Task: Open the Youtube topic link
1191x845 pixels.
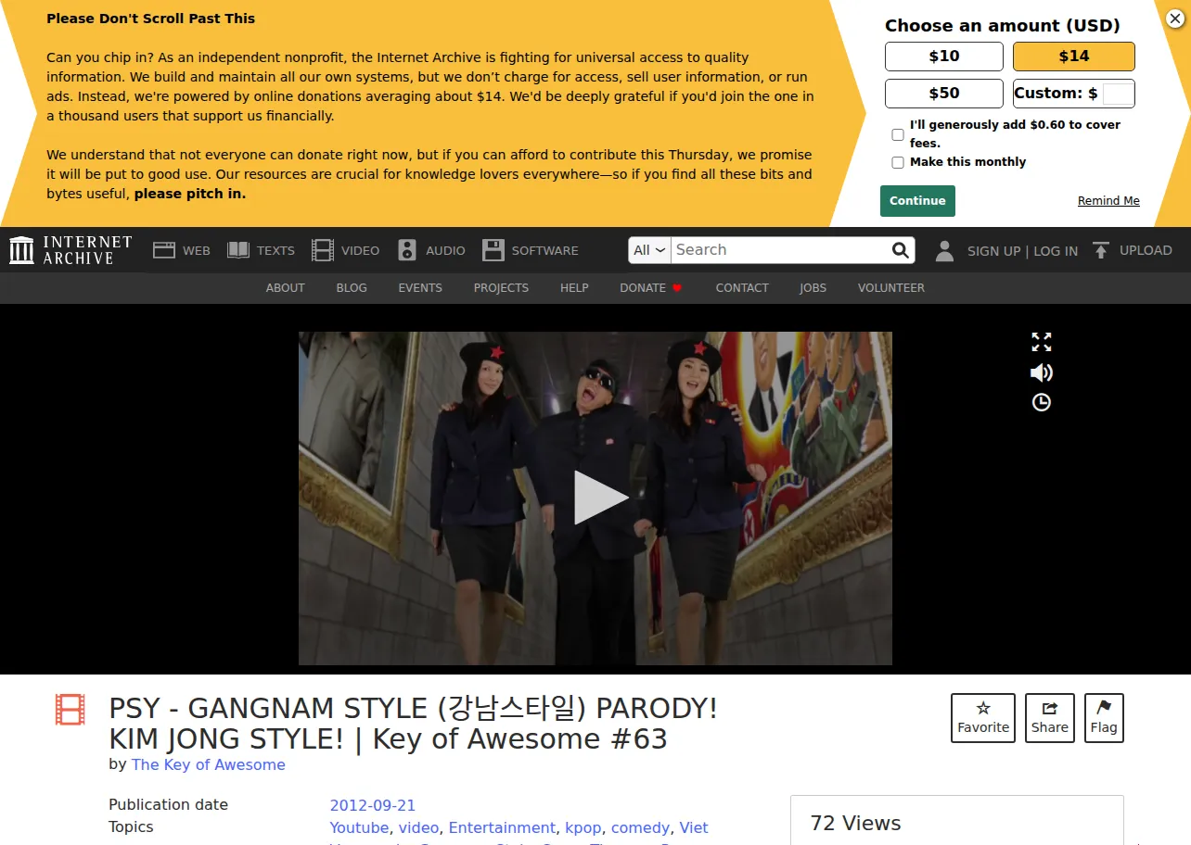Action: (360, 827)
